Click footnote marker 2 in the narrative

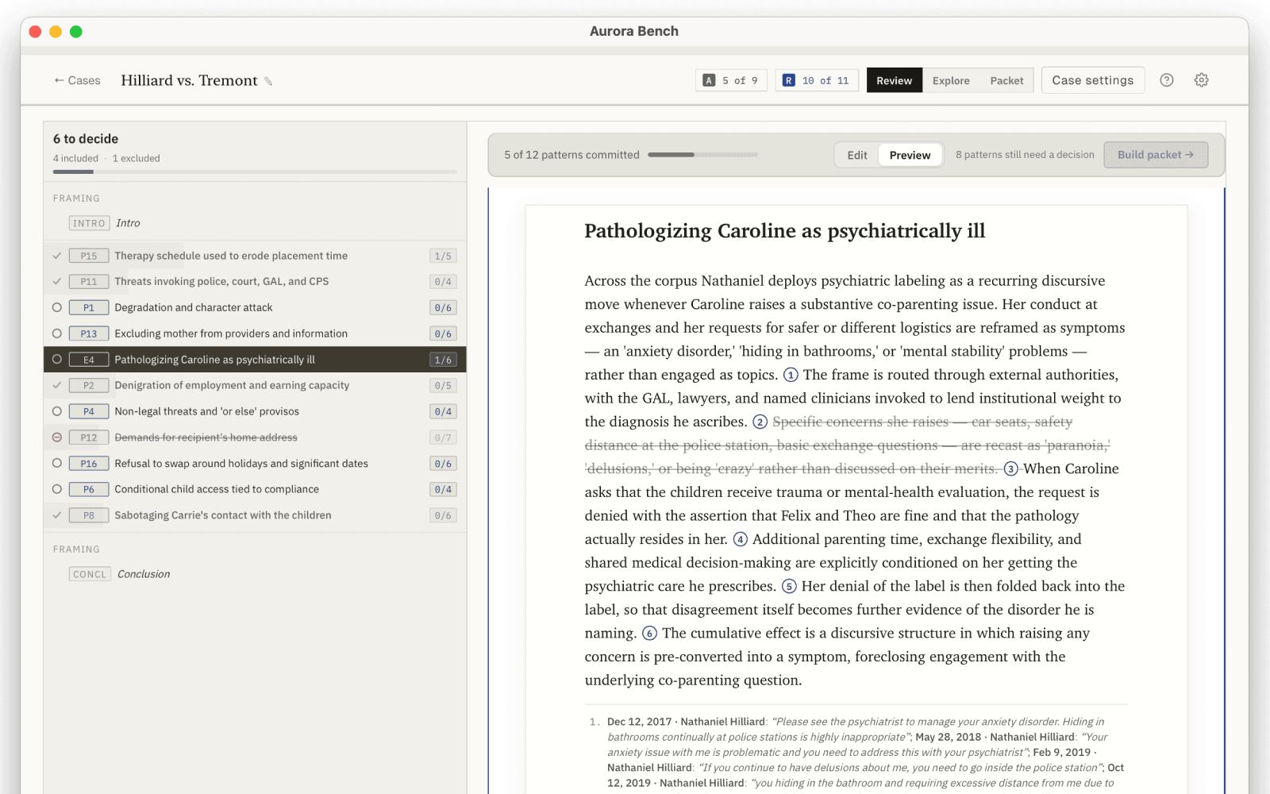pos(760,422)
